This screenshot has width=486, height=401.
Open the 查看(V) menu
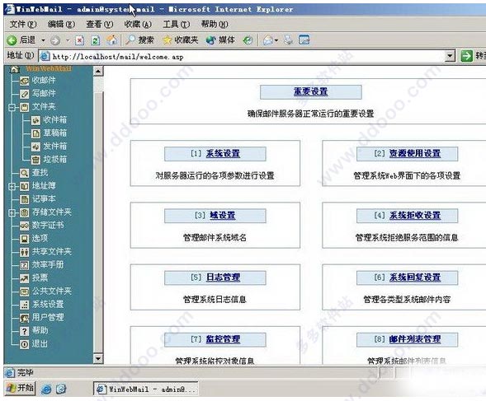coord(100,24)
